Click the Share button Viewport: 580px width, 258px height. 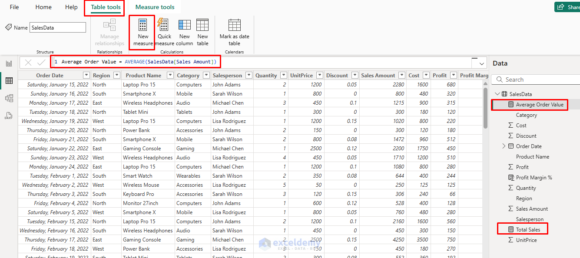tap(567, 7)
